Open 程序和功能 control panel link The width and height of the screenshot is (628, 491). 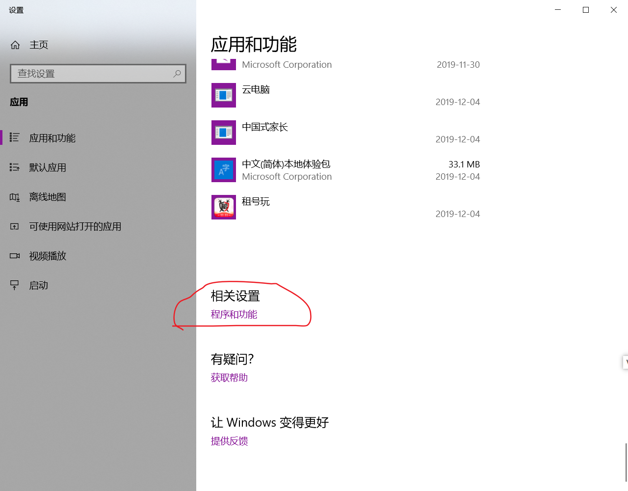coord(234,314)
